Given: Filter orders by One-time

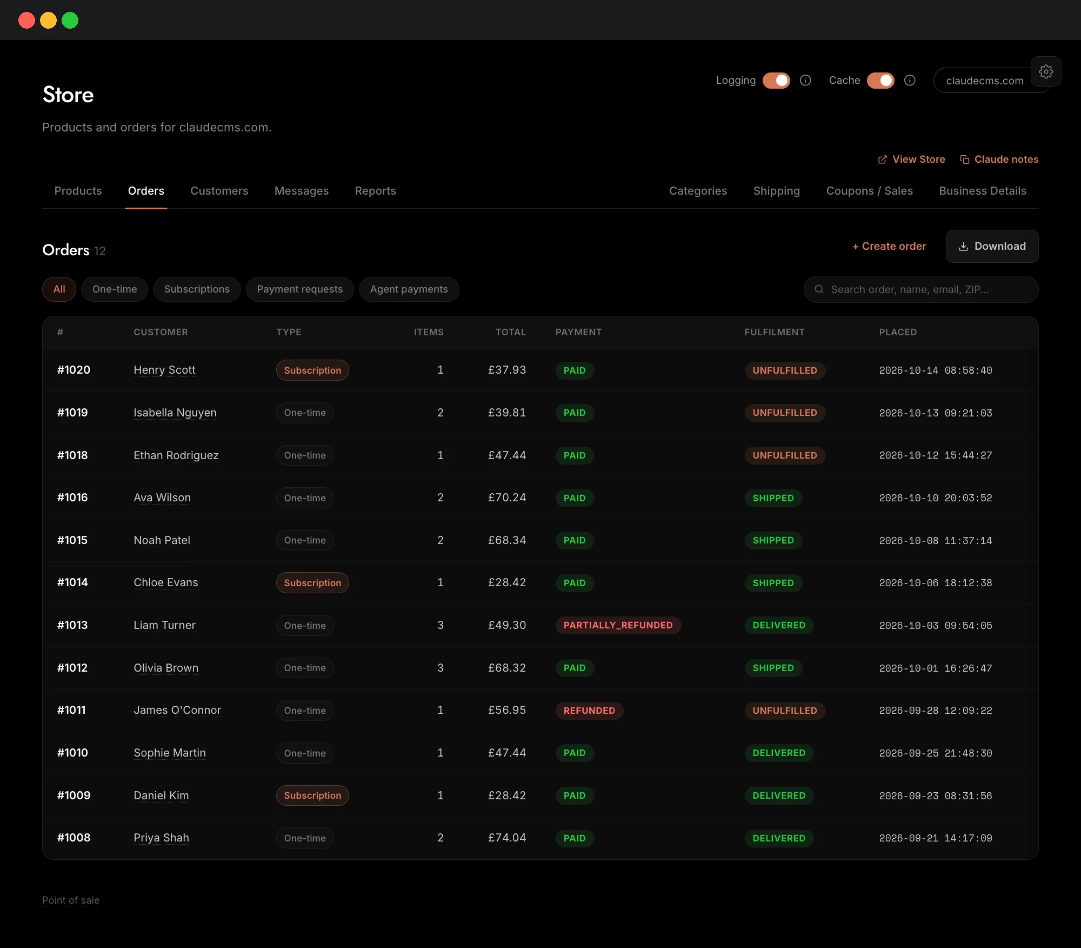Looking at the screenshot, I should pos(115,289).
